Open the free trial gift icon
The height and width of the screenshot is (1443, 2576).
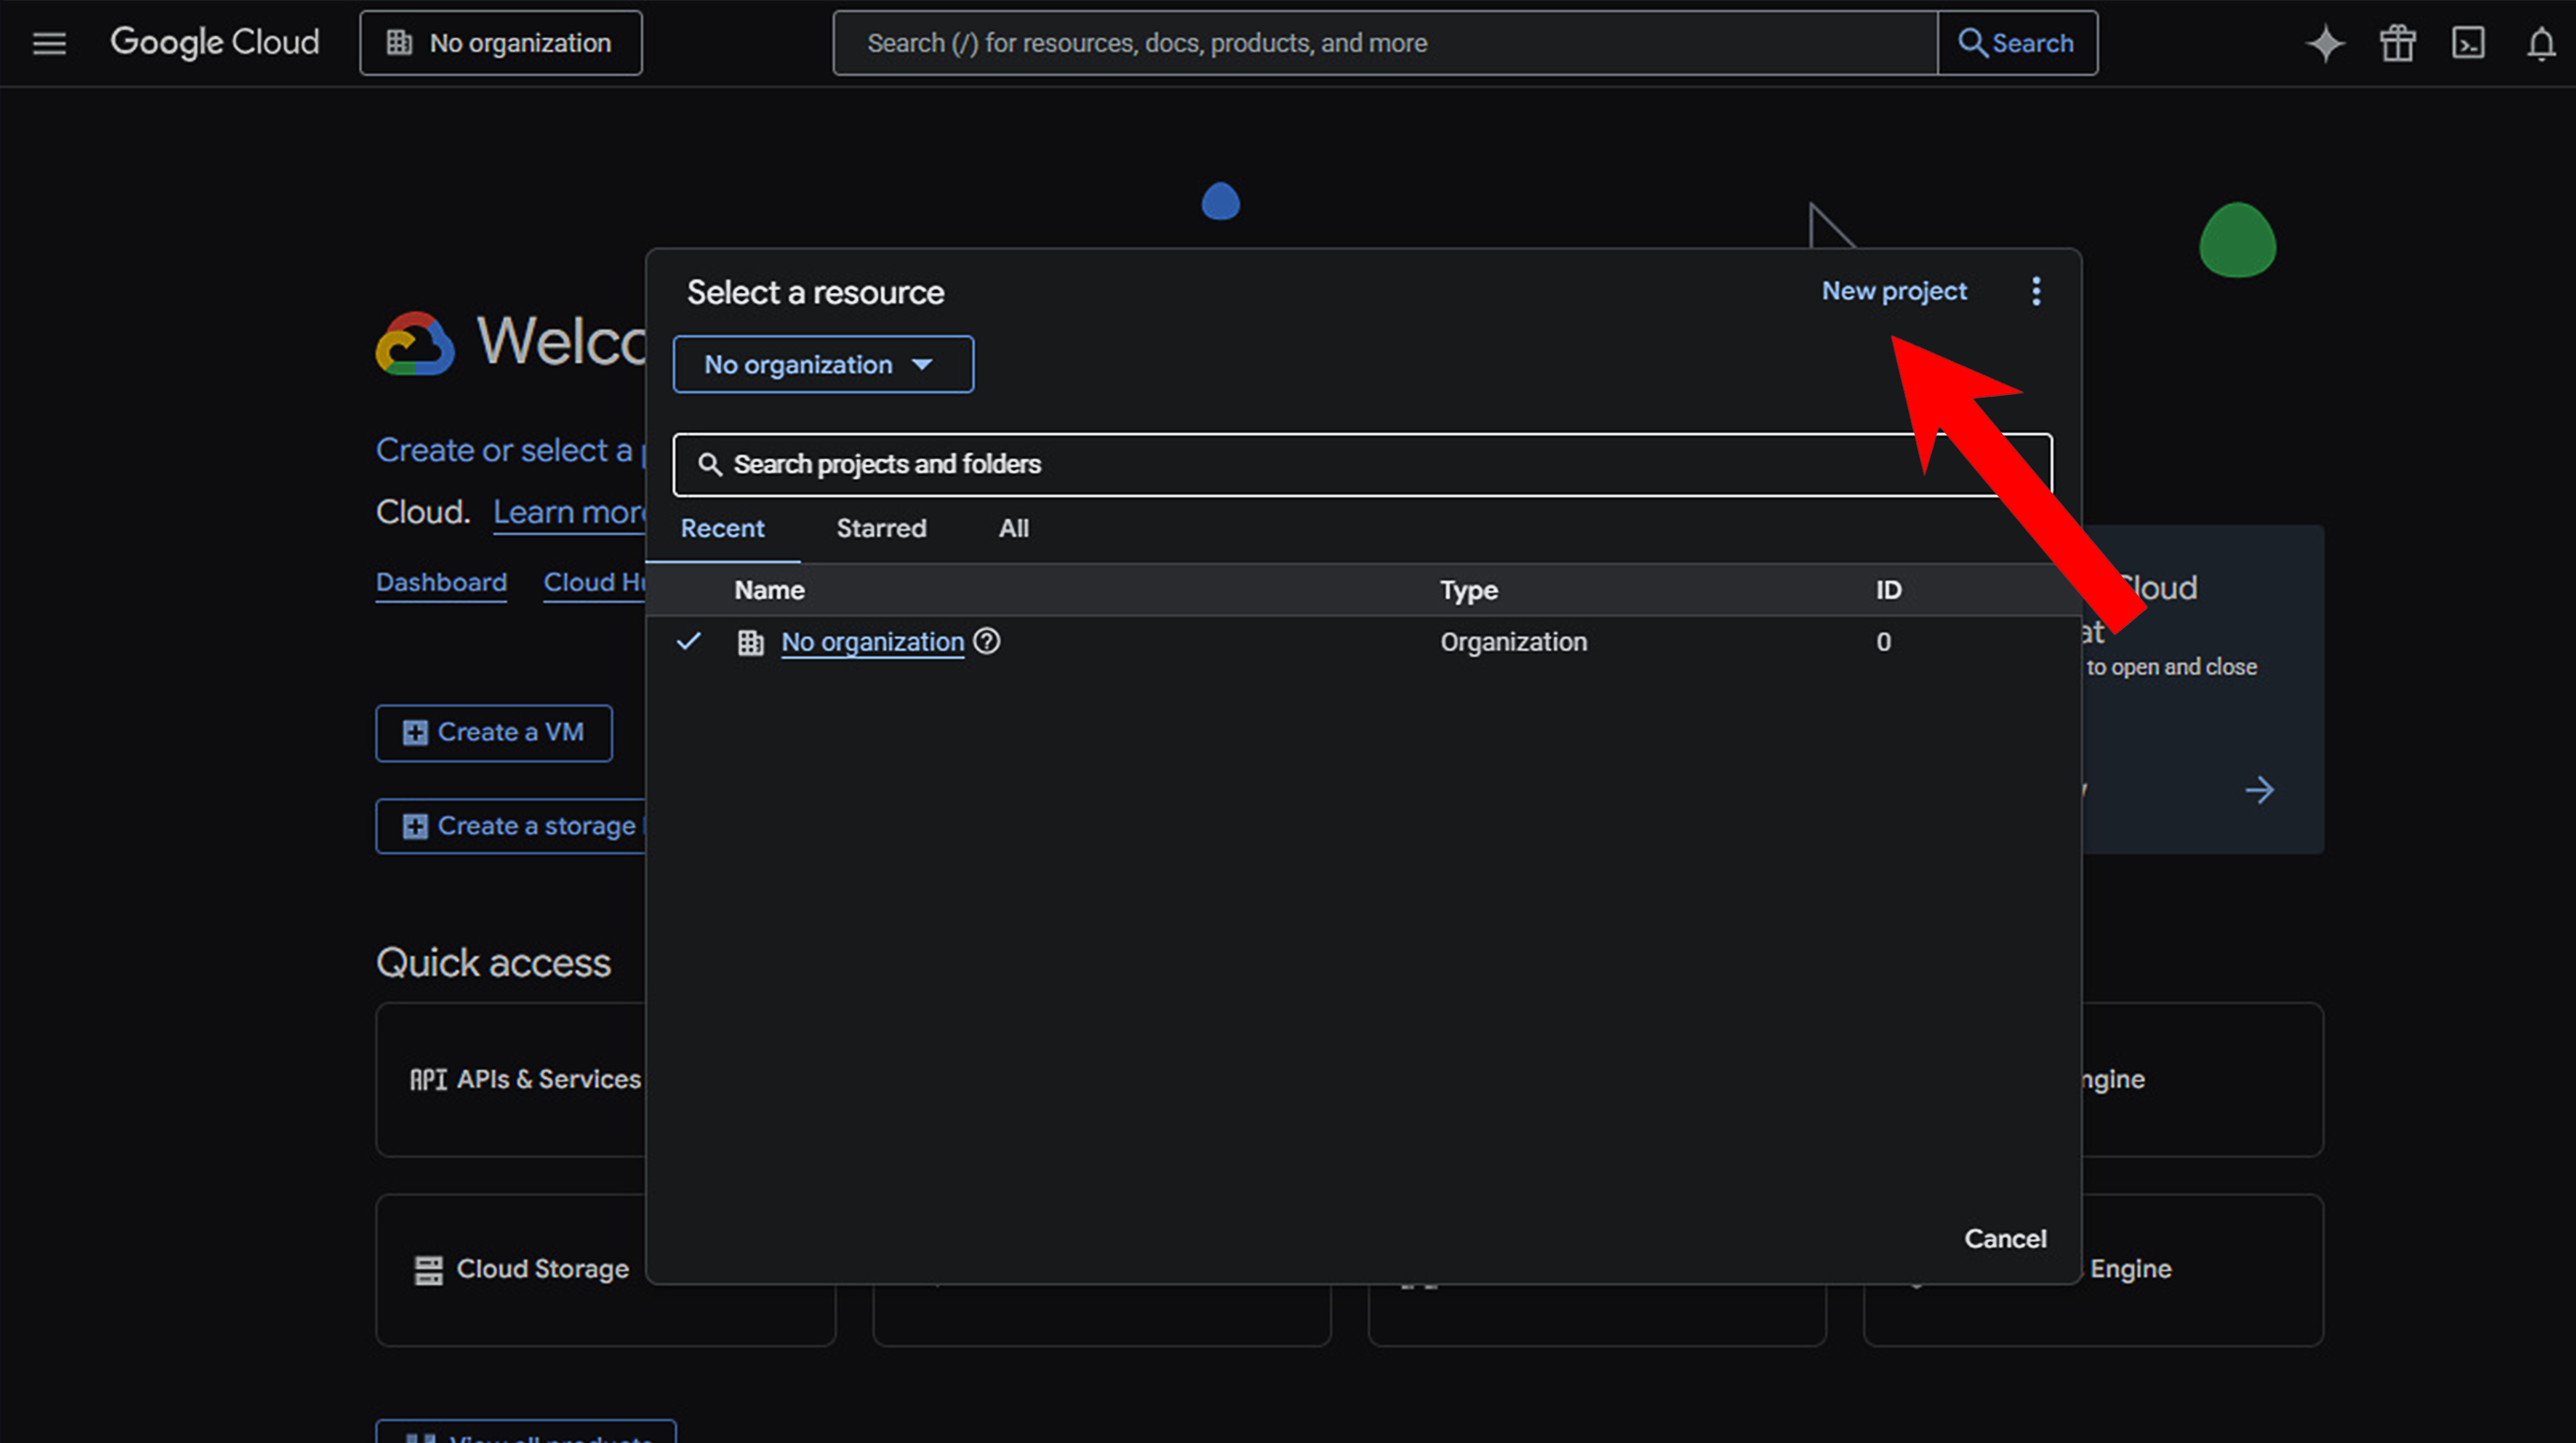[2397, 43]
